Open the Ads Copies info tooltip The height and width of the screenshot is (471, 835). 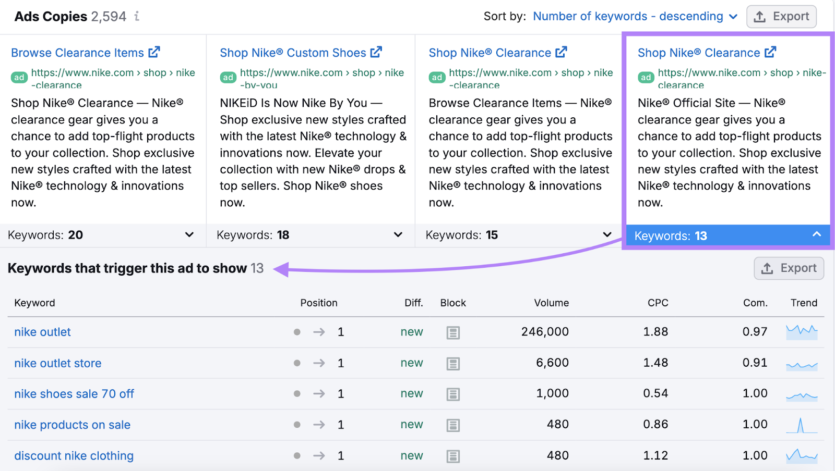pos(137,16)
